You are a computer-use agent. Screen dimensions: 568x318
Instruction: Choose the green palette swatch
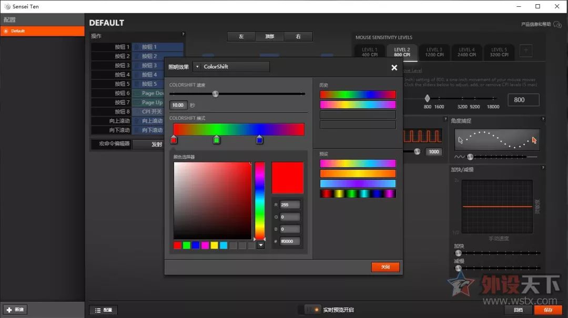tap(187, 245)
